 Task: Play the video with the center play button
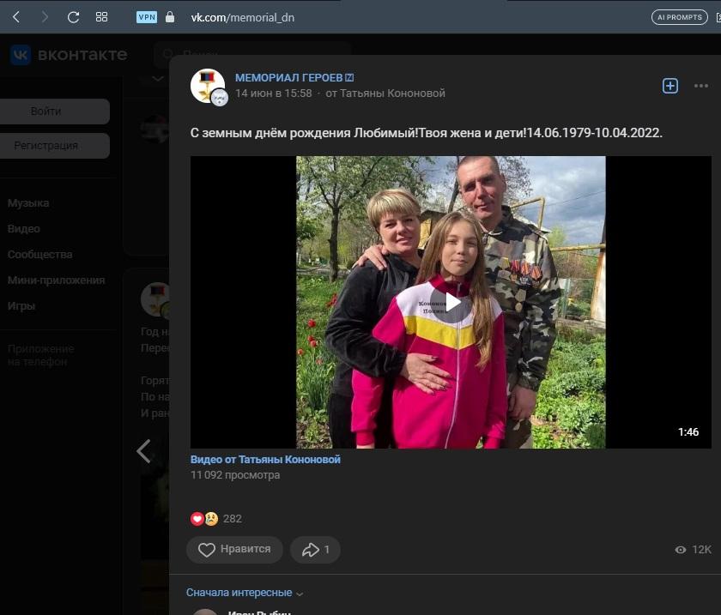[x=451, y=303]
